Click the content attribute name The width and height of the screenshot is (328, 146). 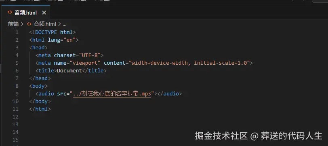(x=114, y=63)
